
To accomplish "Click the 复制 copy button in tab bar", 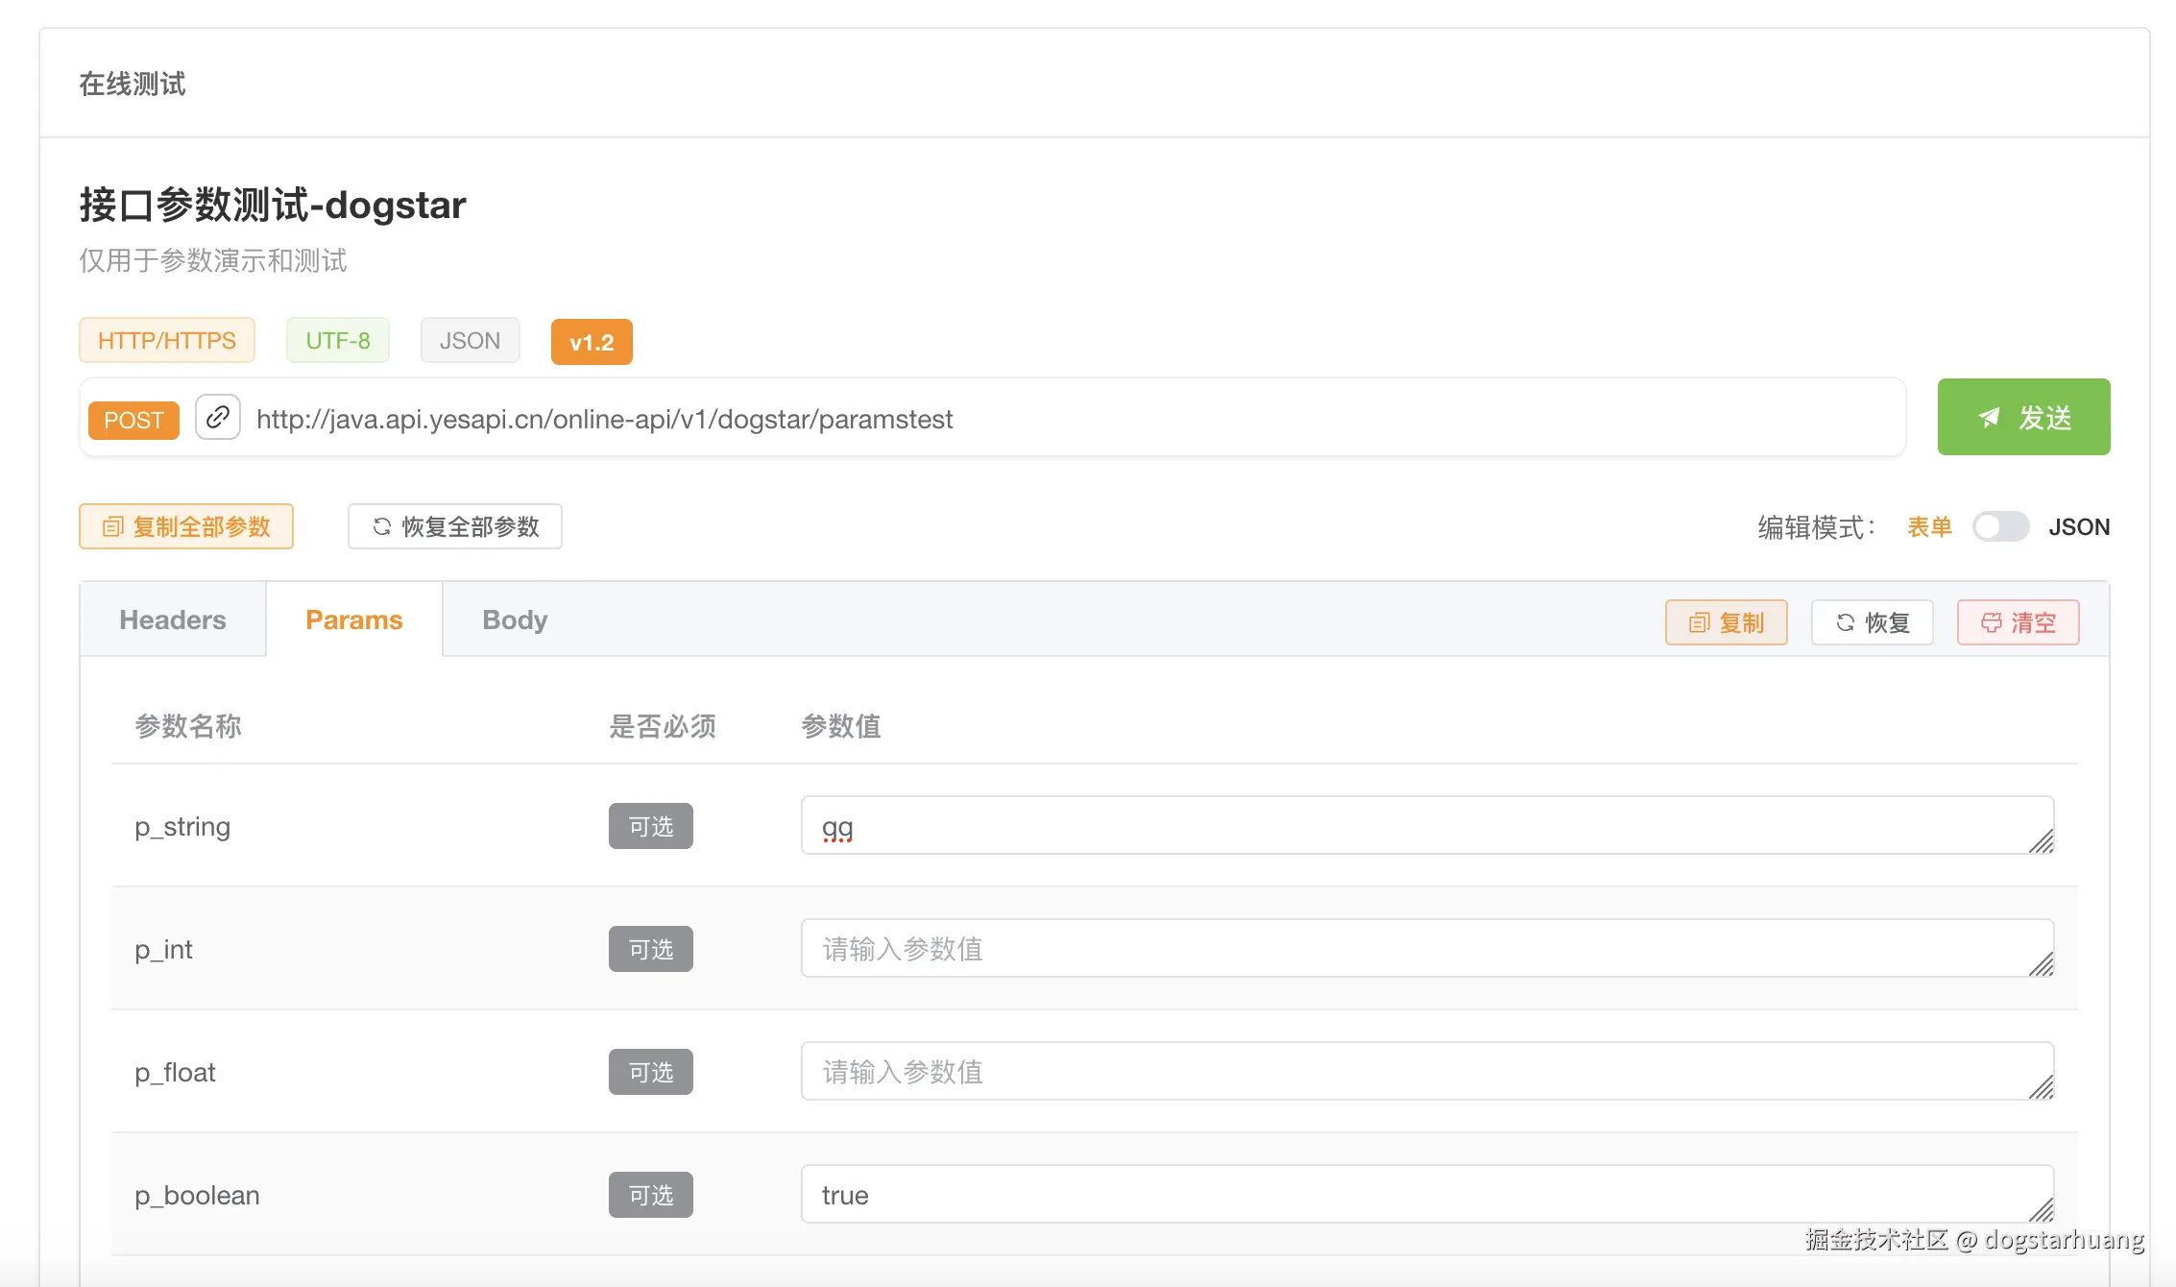I will click(x=1726, y=622).
